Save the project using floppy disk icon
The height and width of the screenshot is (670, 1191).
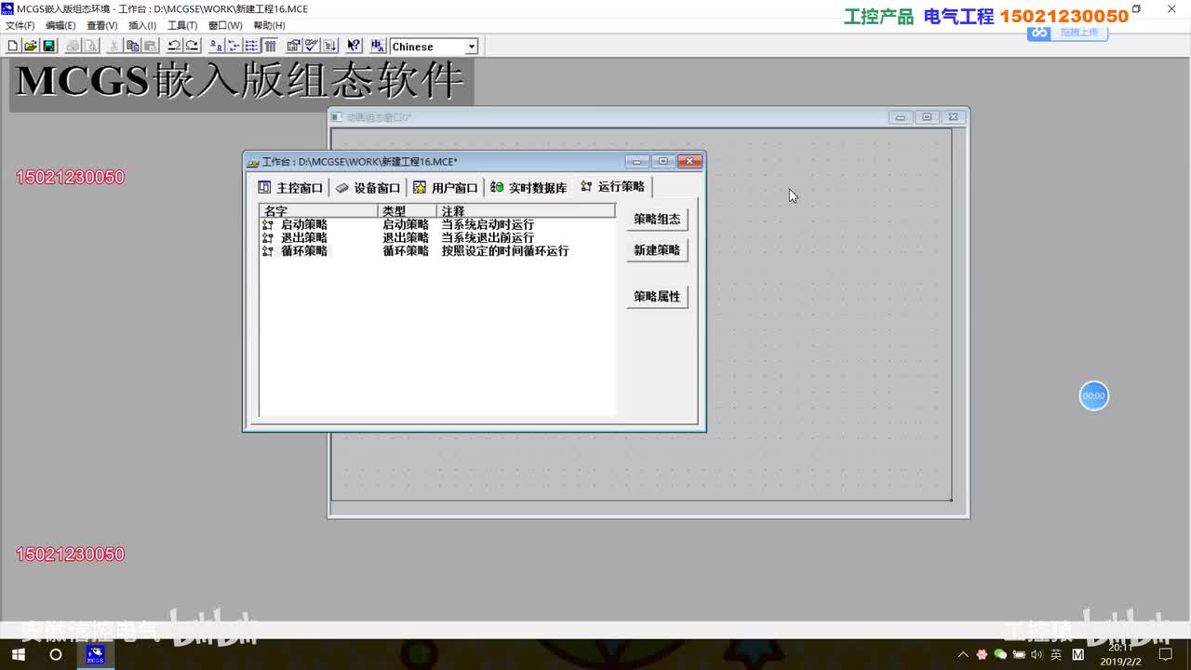(48, 46)
